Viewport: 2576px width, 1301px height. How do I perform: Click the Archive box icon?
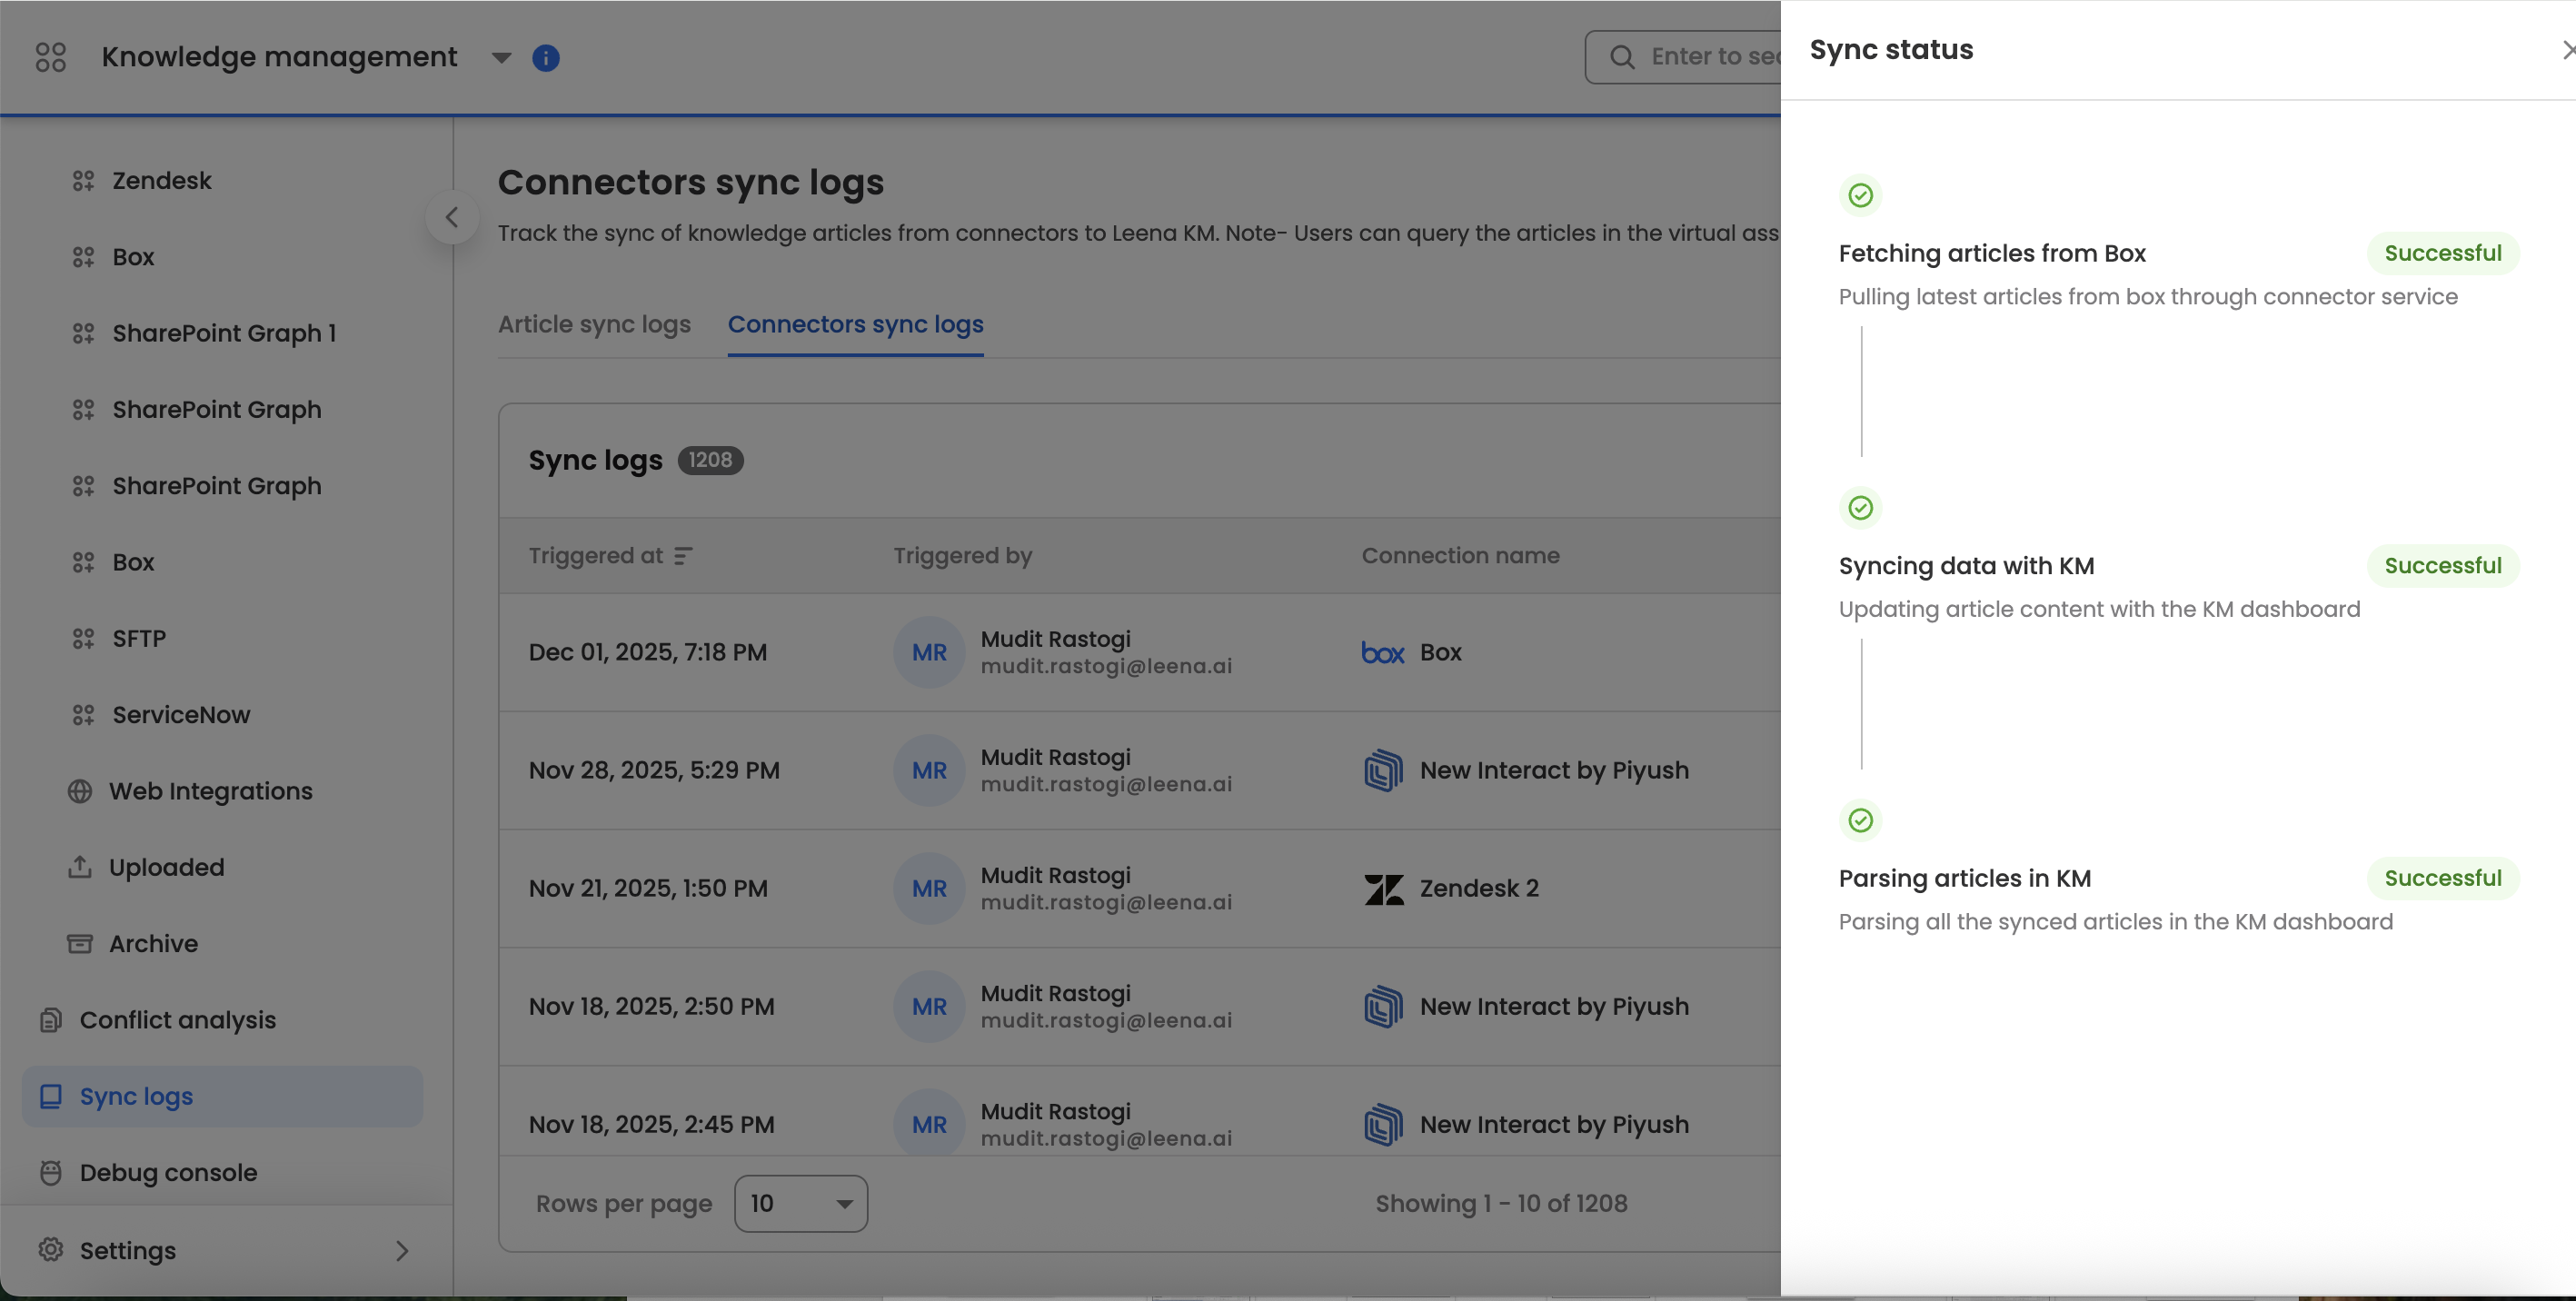[80, 943]
